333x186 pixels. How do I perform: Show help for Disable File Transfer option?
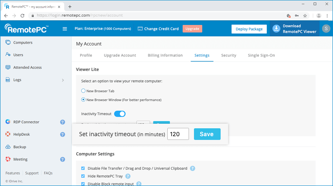[x=192, y=169]
